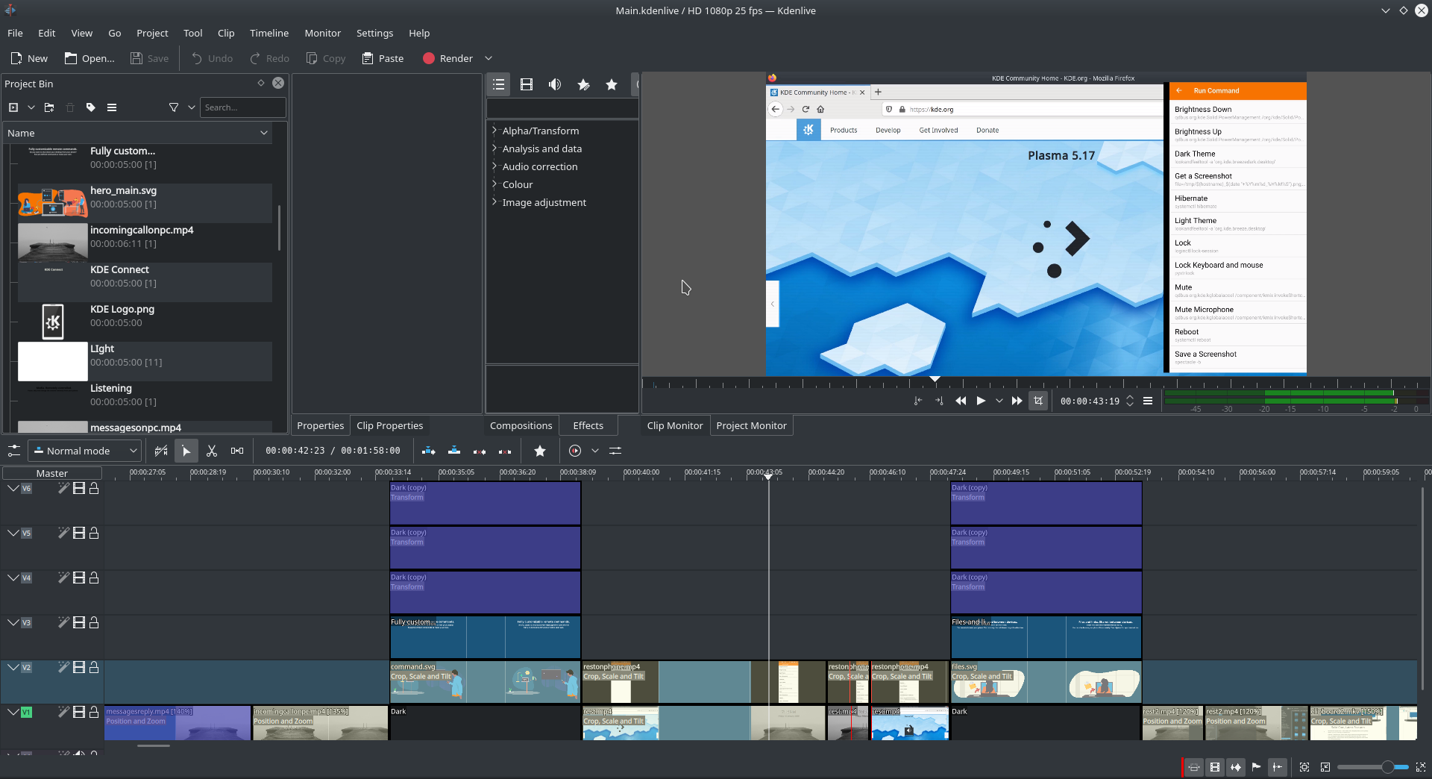The width and height of the screenshot is (1432, 779).
Task: Toggle effects on track V6 wand icon
Action: [x=63, y=488]
